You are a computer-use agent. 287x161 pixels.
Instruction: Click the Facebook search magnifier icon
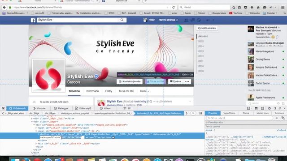click(x=122, y=20)
